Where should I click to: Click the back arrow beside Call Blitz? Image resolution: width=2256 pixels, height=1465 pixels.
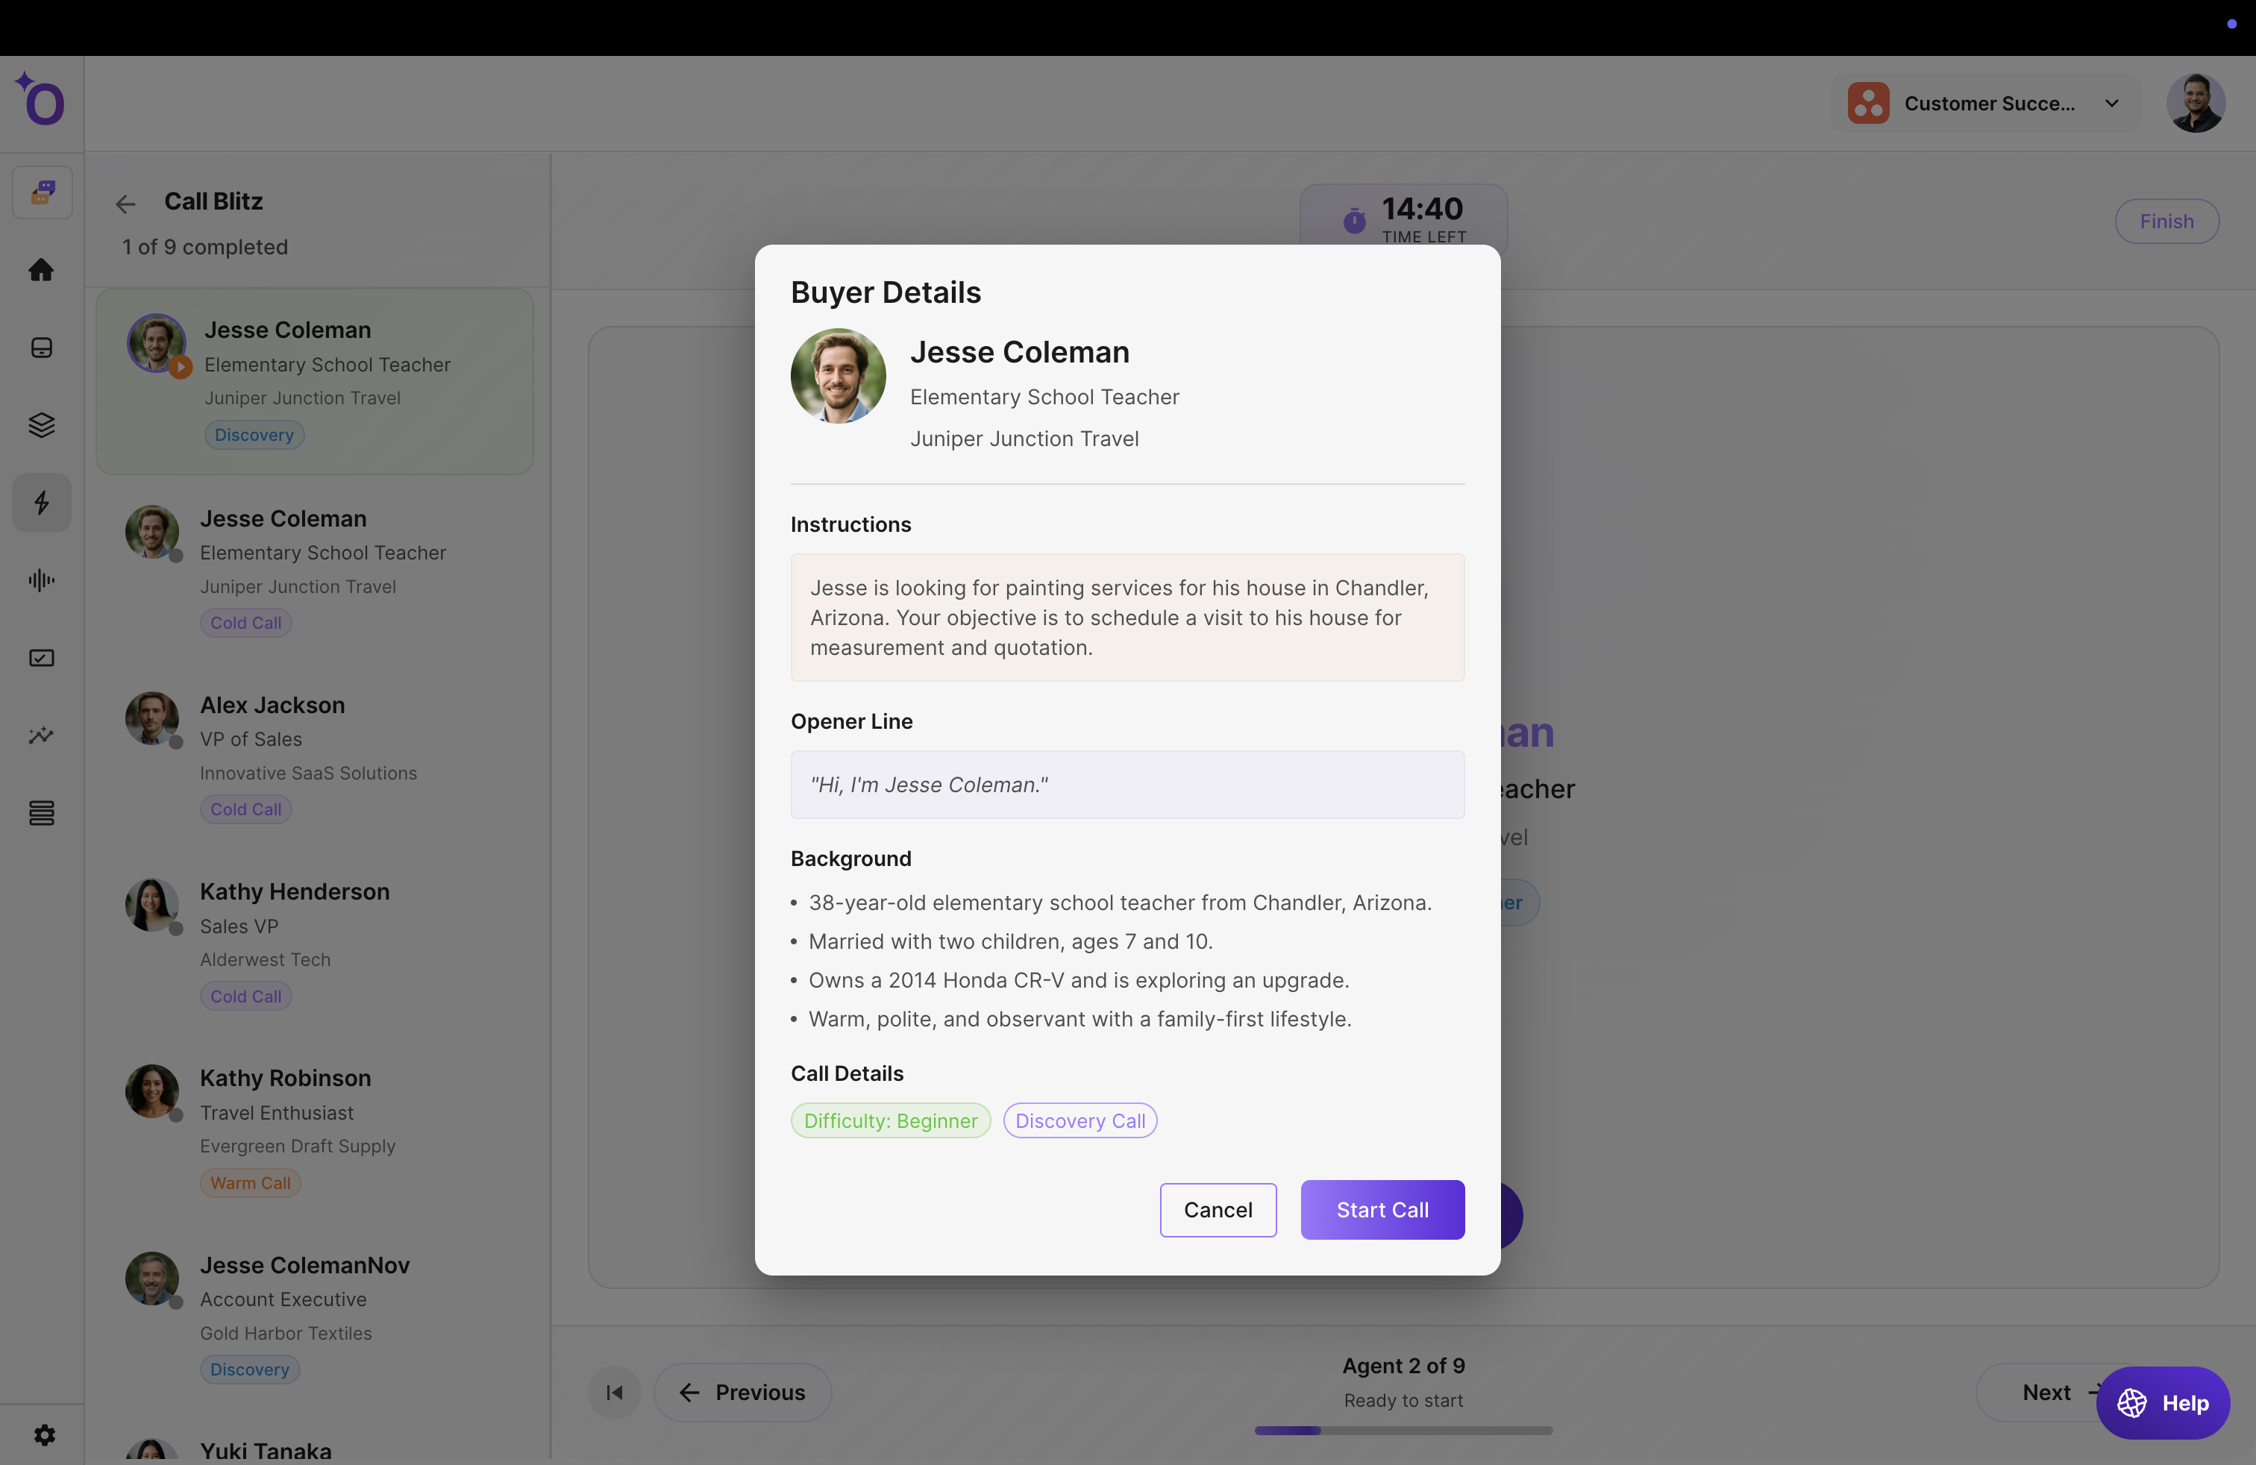tap(125, 204)
